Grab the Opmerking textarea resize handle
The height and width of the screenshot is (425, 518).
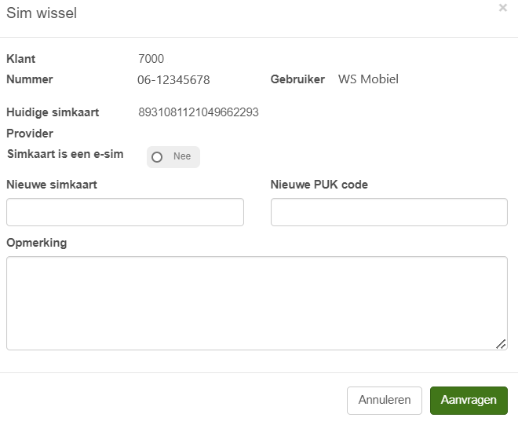(501, 344)
